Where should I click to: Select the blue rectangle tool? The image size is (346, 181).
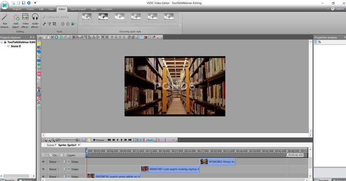39,61
